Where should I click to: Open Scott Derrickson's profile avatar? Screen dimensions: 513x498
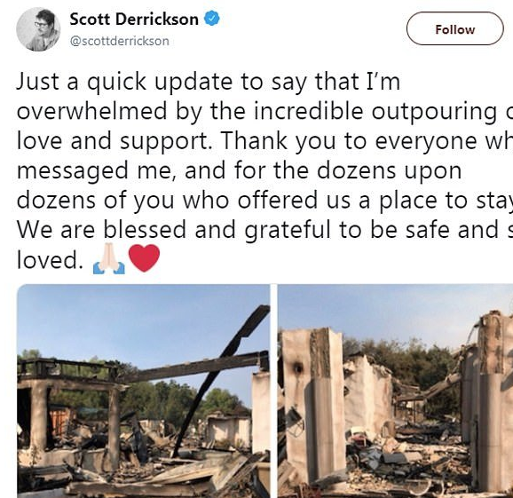pyautogui.click(x=38, y=29)
